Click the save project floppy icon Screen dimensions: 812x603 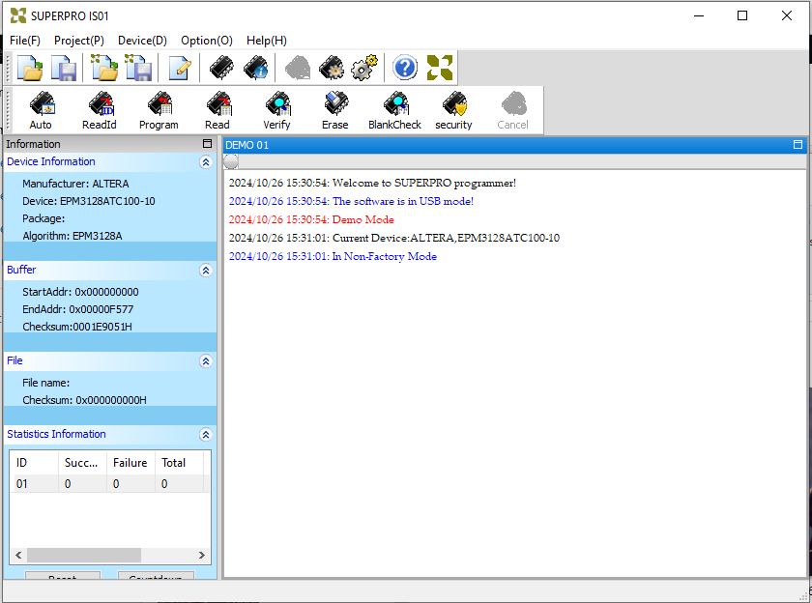[x=139, y=68]
